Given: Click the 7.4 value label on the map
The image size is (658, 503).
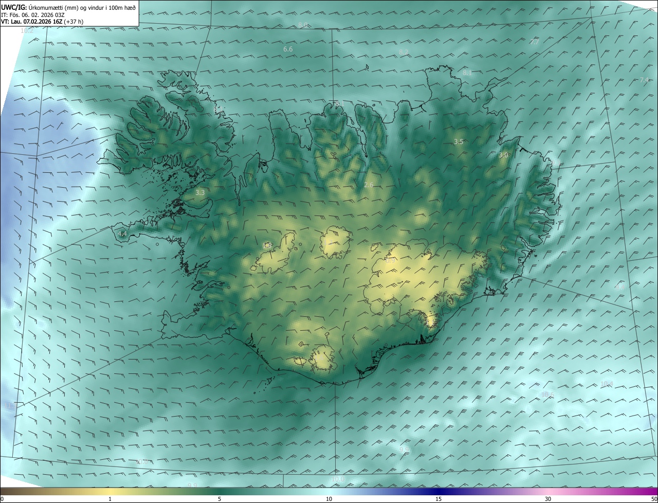Looking at the screenshot, I should click(x=644, y=80).
